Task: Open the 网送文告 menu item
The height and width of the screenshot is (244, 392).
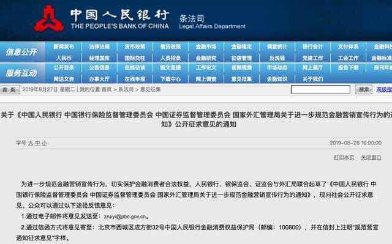Action: click(64, 79)
